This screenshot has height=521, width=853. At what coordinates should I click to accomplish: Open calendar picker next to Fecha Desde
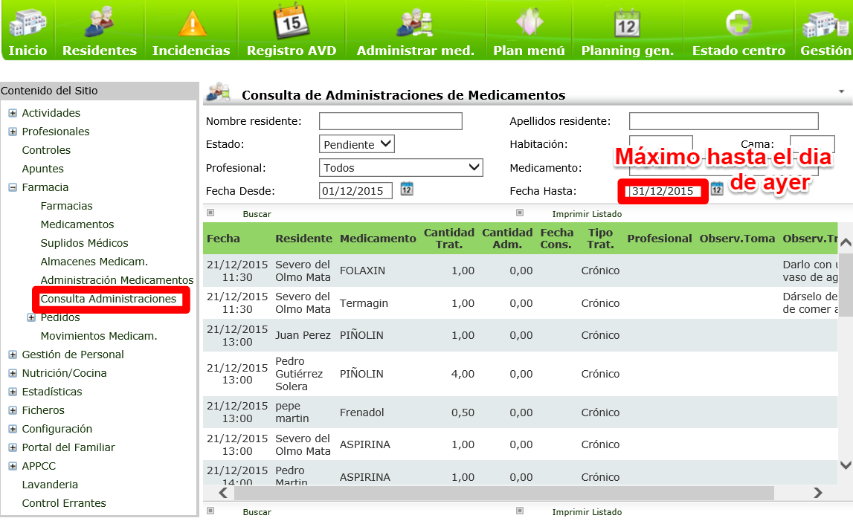pos(407,189)
